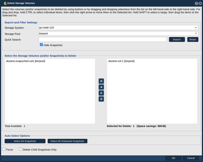Click the help question mark icon
The height and width of the screenshot is (162, 203).
point(196,3)
